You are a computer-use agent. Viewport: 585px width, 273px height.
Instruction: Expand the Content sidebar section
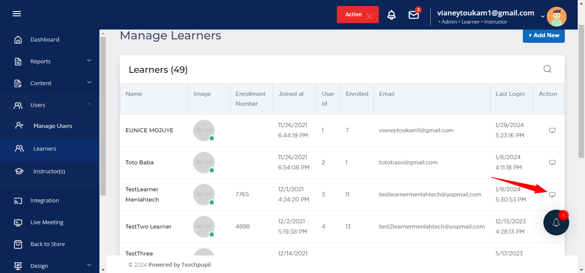point(89,83)
